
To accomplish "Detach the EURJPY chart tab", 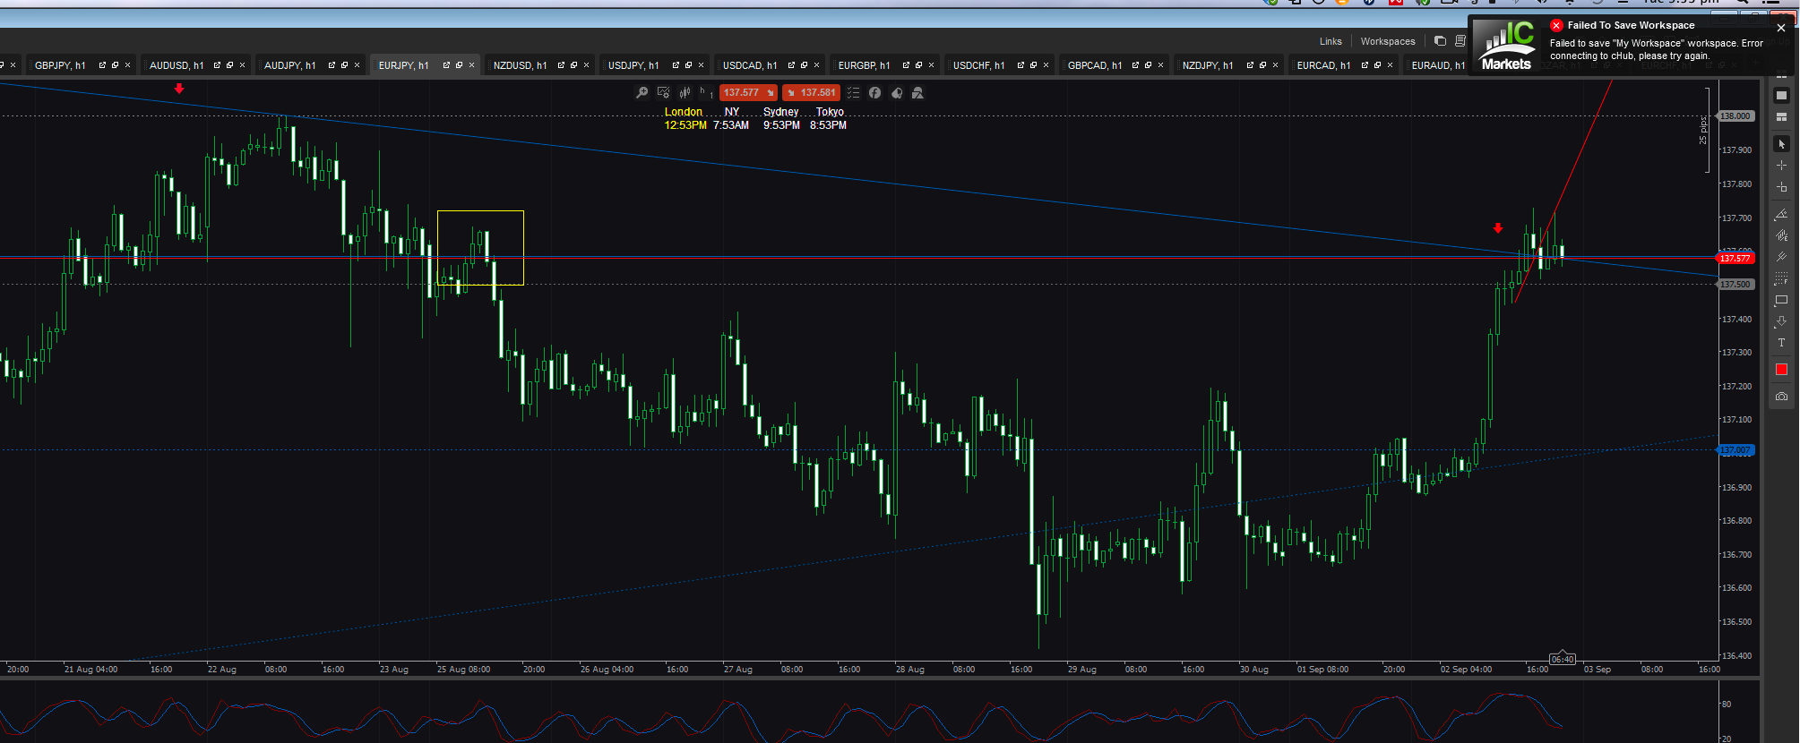I will (446, 65).
